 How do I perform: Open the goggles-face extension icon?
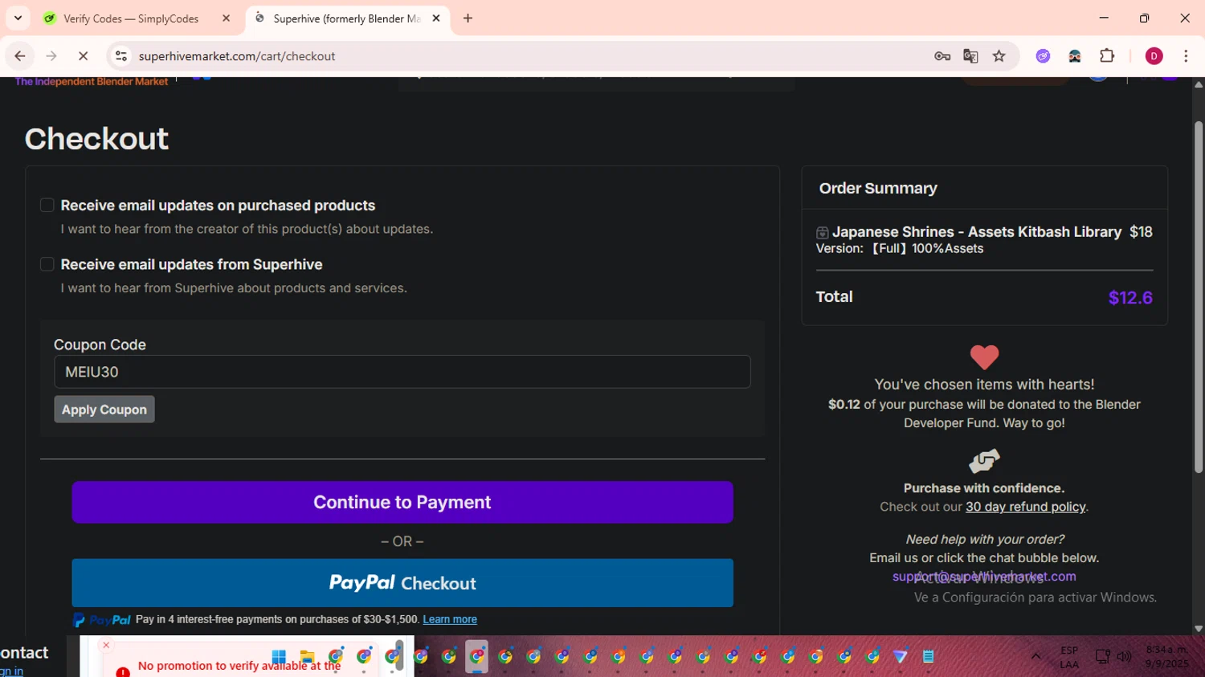pos(1075,56)
